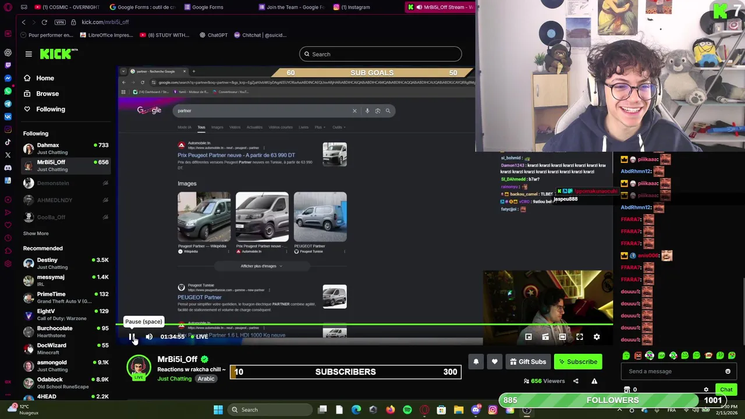Open Firefox from the taskbar
The image size is (745, 419).
point(390,410)
